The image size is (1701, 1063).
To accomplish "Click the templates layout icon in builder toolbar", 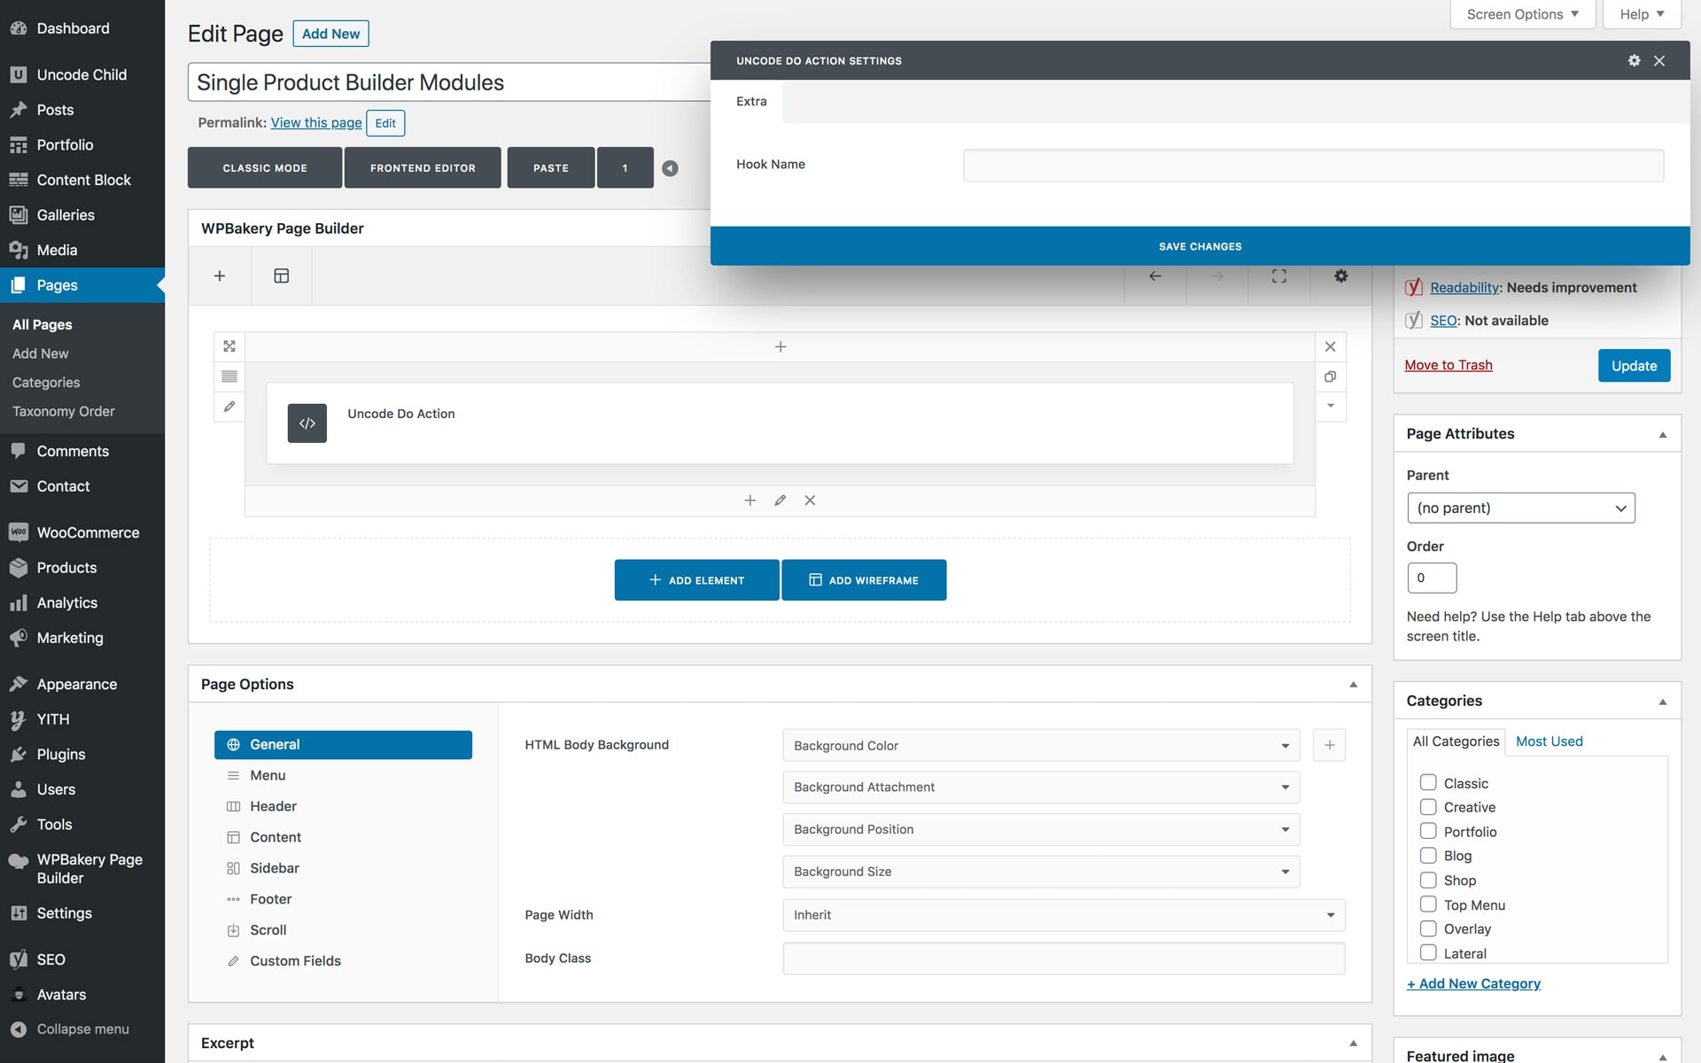I will coord(282,276).
